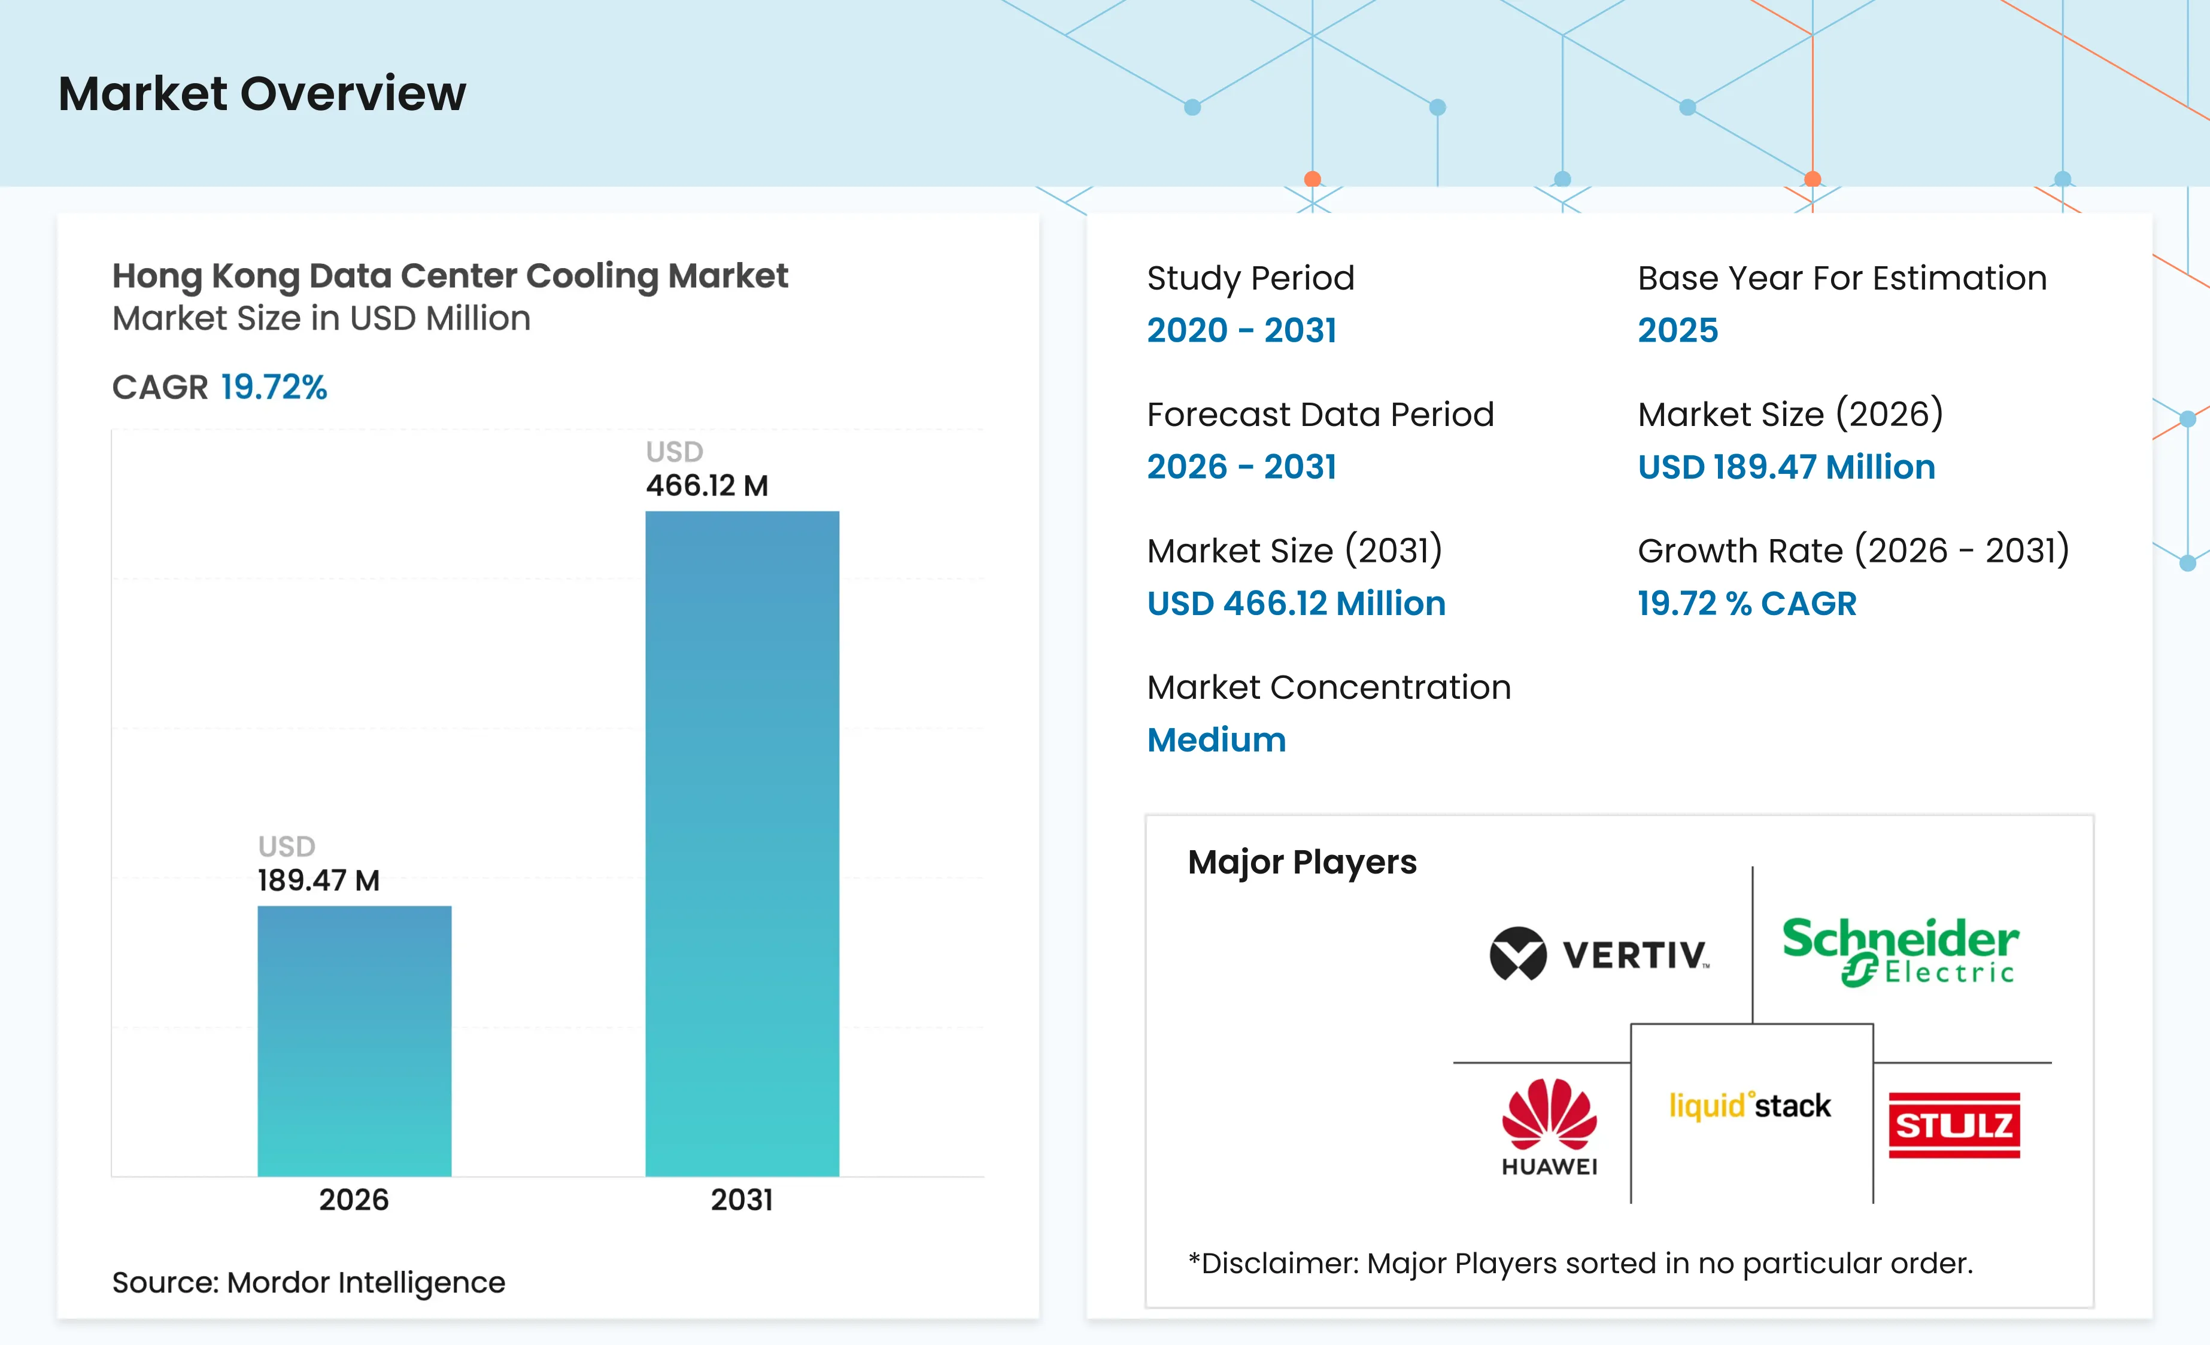Select the Market Overview heading

point(262,93)
